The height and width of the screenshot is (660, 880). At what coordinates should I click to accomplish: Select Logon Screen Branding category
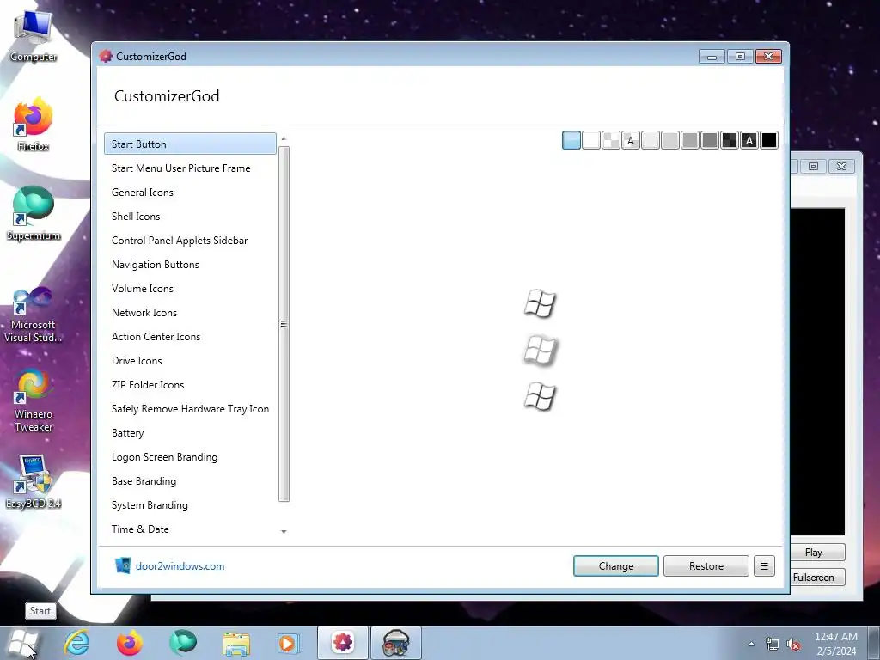(190, 457)
